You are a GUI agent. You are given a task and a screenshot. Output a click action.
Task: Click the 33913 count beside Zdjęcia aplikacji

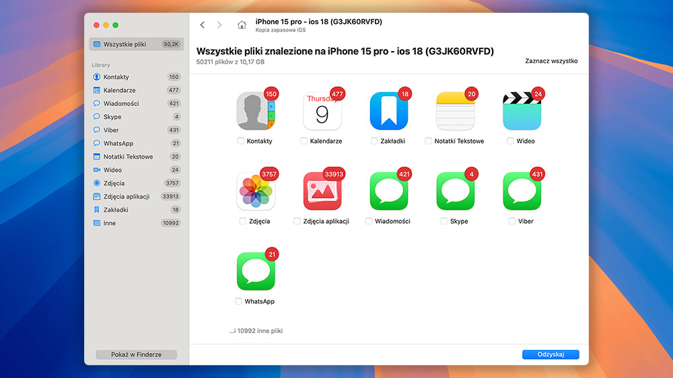coord(170,197)
